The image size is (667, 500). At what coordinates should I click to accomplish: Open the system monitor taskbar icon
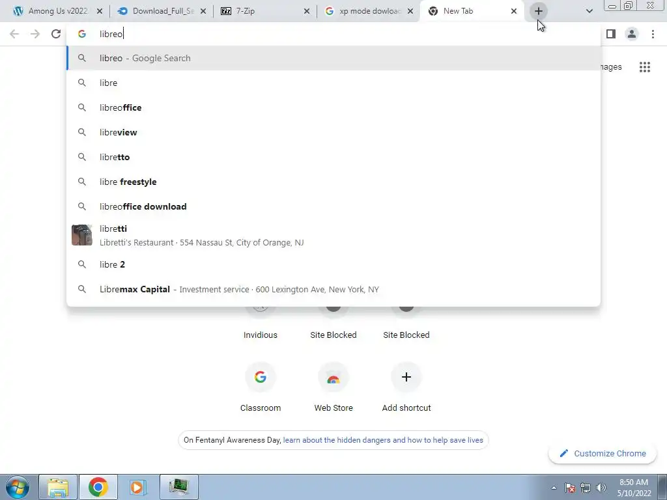(x=178, y=487)
